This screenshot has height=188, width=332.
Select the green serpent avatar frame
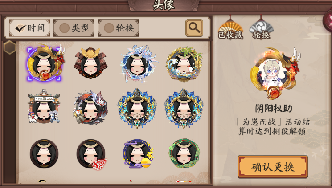[x=184, y=153]
